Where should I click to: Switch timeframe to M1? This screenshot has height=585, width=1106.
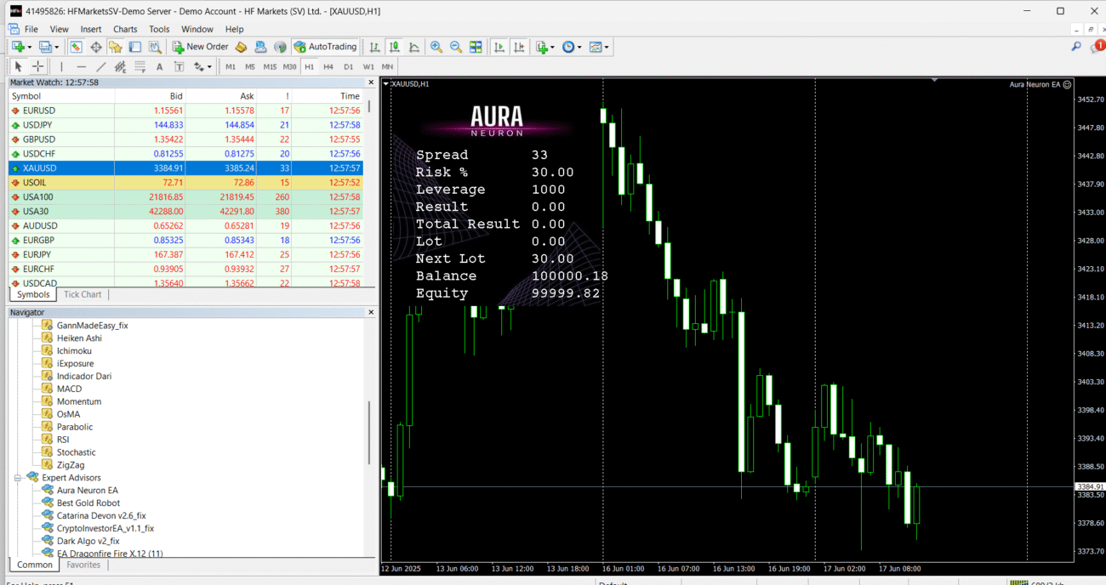(231, 66)
